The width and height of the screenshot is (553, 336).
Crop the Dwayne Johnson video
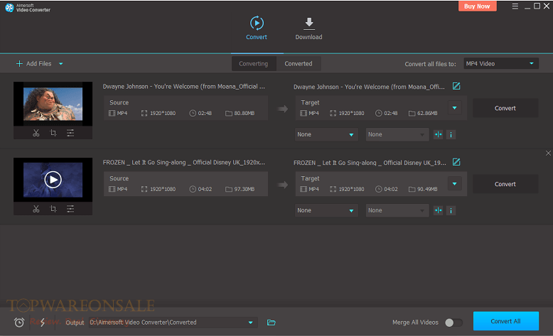pos(53,133)
